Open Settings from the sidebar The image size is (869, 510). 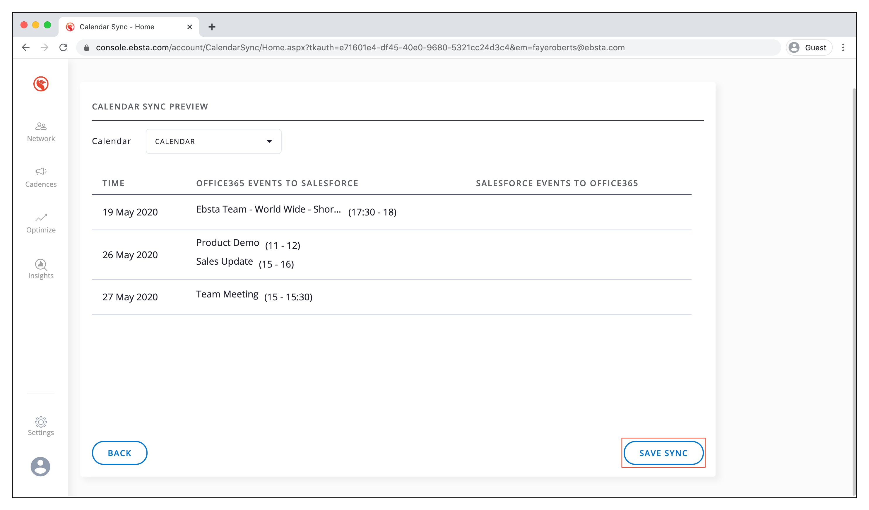tap(41, 426)
